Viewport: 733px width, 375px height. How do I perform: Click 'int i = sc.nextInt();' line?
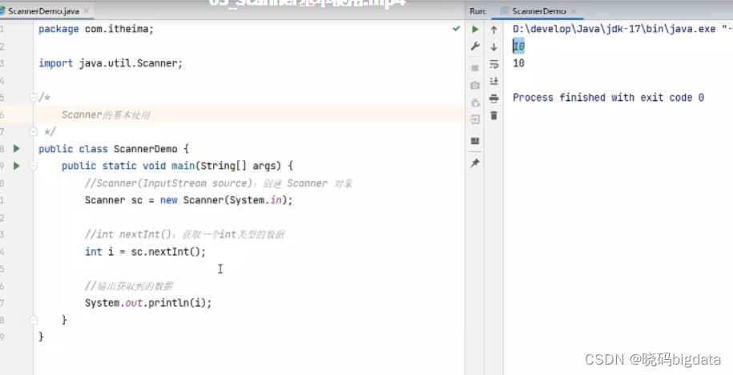coord(145,252)
